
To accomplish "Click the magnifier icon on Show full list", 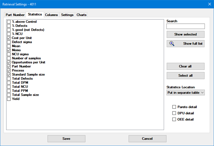I will point(172,44).
